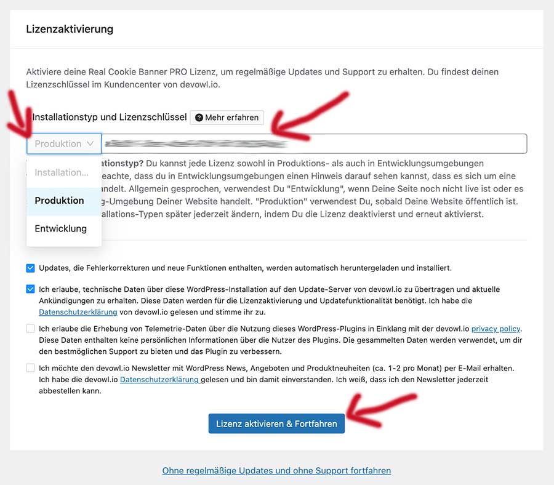This screenshot has width=554, height=485.
Task: Select Produktion from the dropdown list
Action: point(60,201)
